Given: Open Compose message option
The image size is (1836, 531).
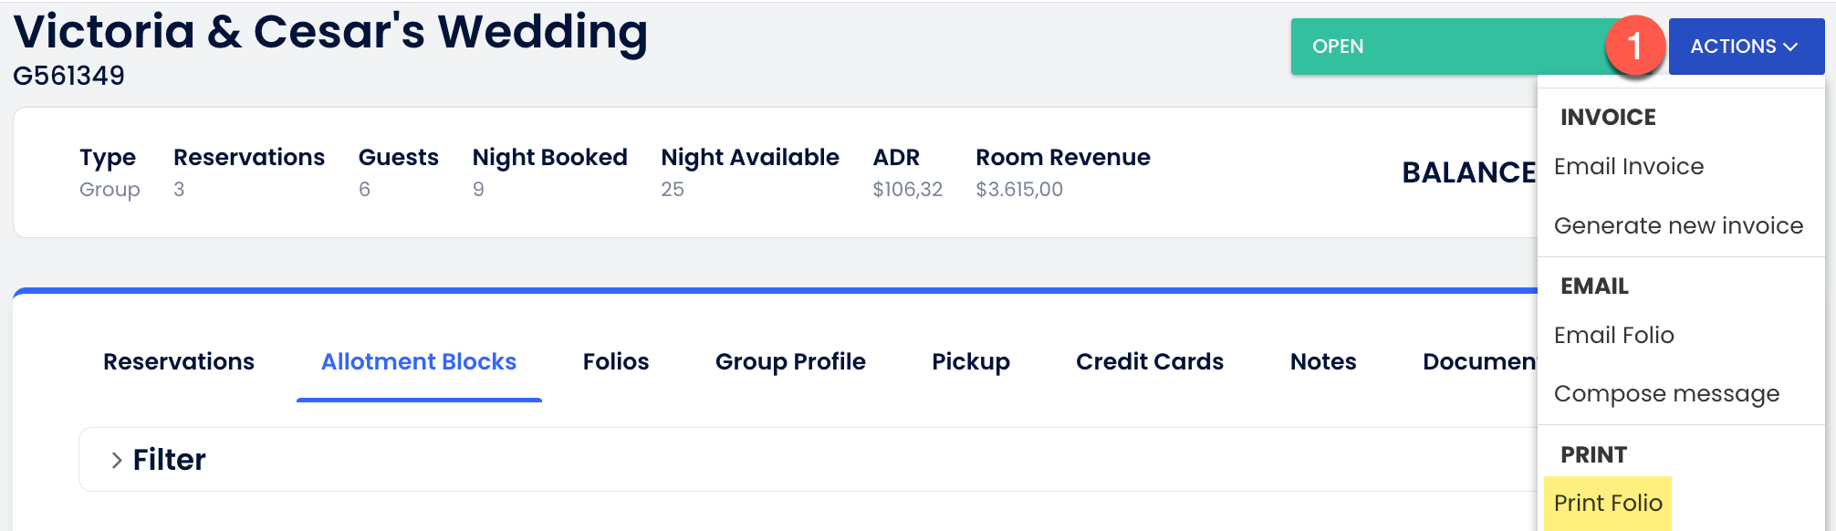Looking at the screenshot, I should tap(1665, 394).
